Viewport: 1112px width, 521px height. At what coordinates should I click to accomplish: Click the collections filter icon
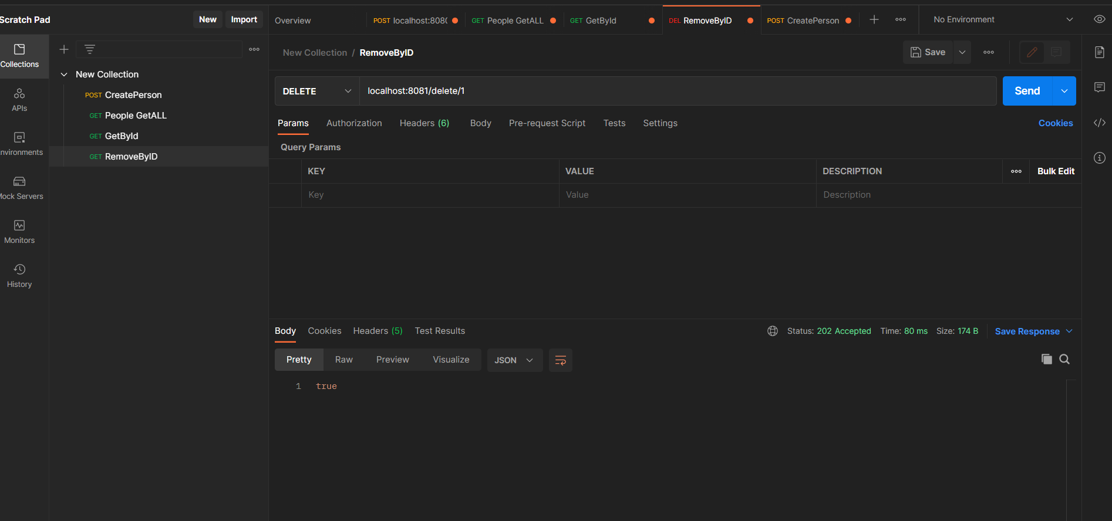click(90, 49)
